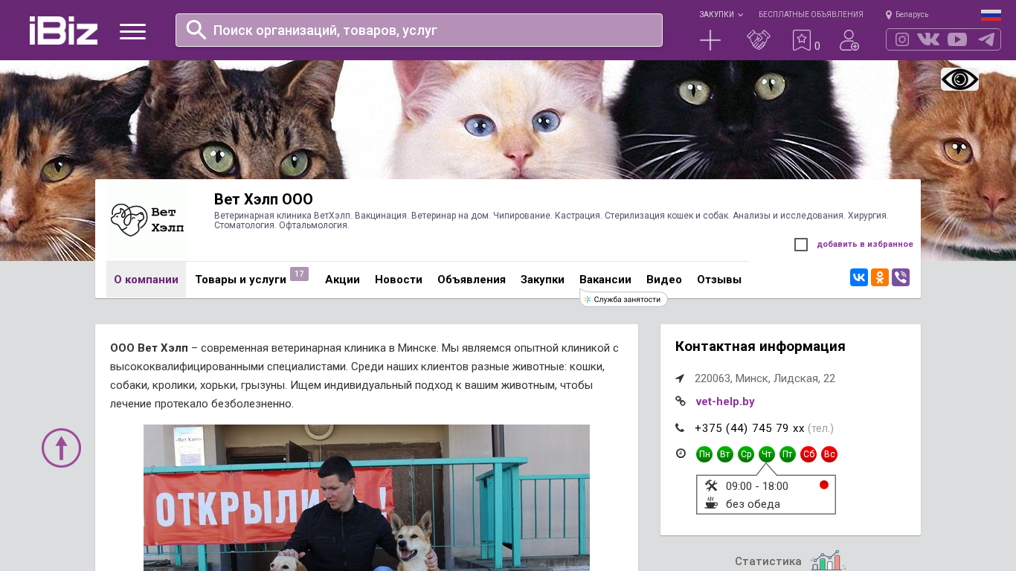Click the Вет Хэлп ООО company title
This screenshot has height=571, width=1016.
(x=263, y=199)
